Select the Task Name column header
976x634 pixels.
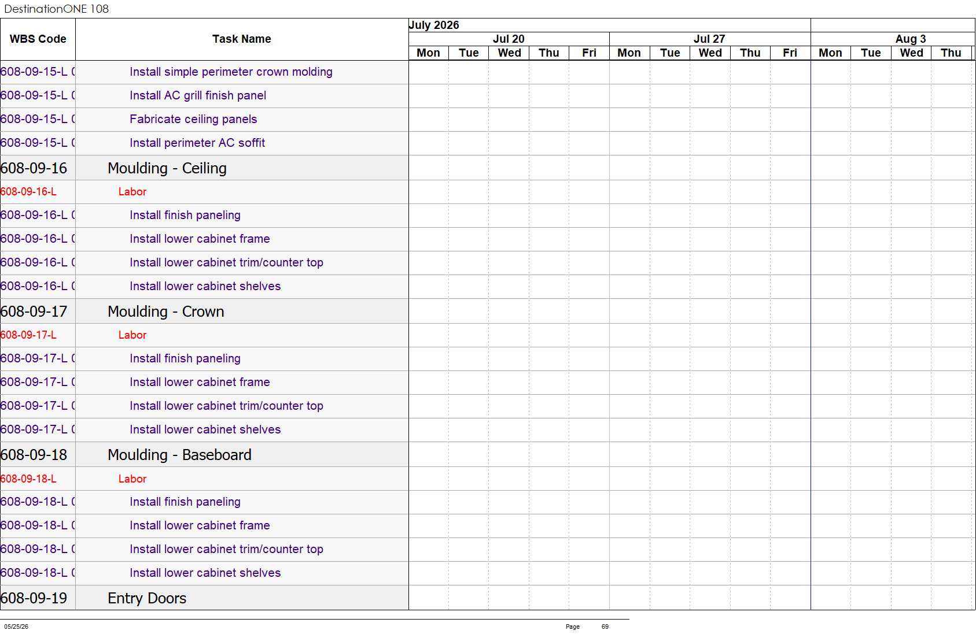coord(242,39)
